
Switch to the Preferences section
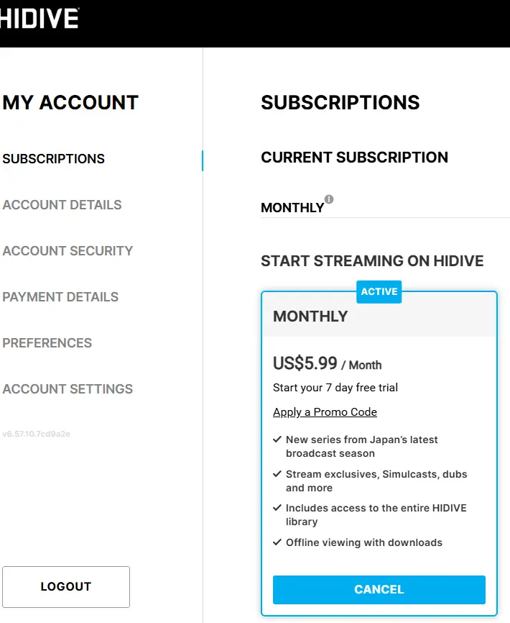pos(47,343)
